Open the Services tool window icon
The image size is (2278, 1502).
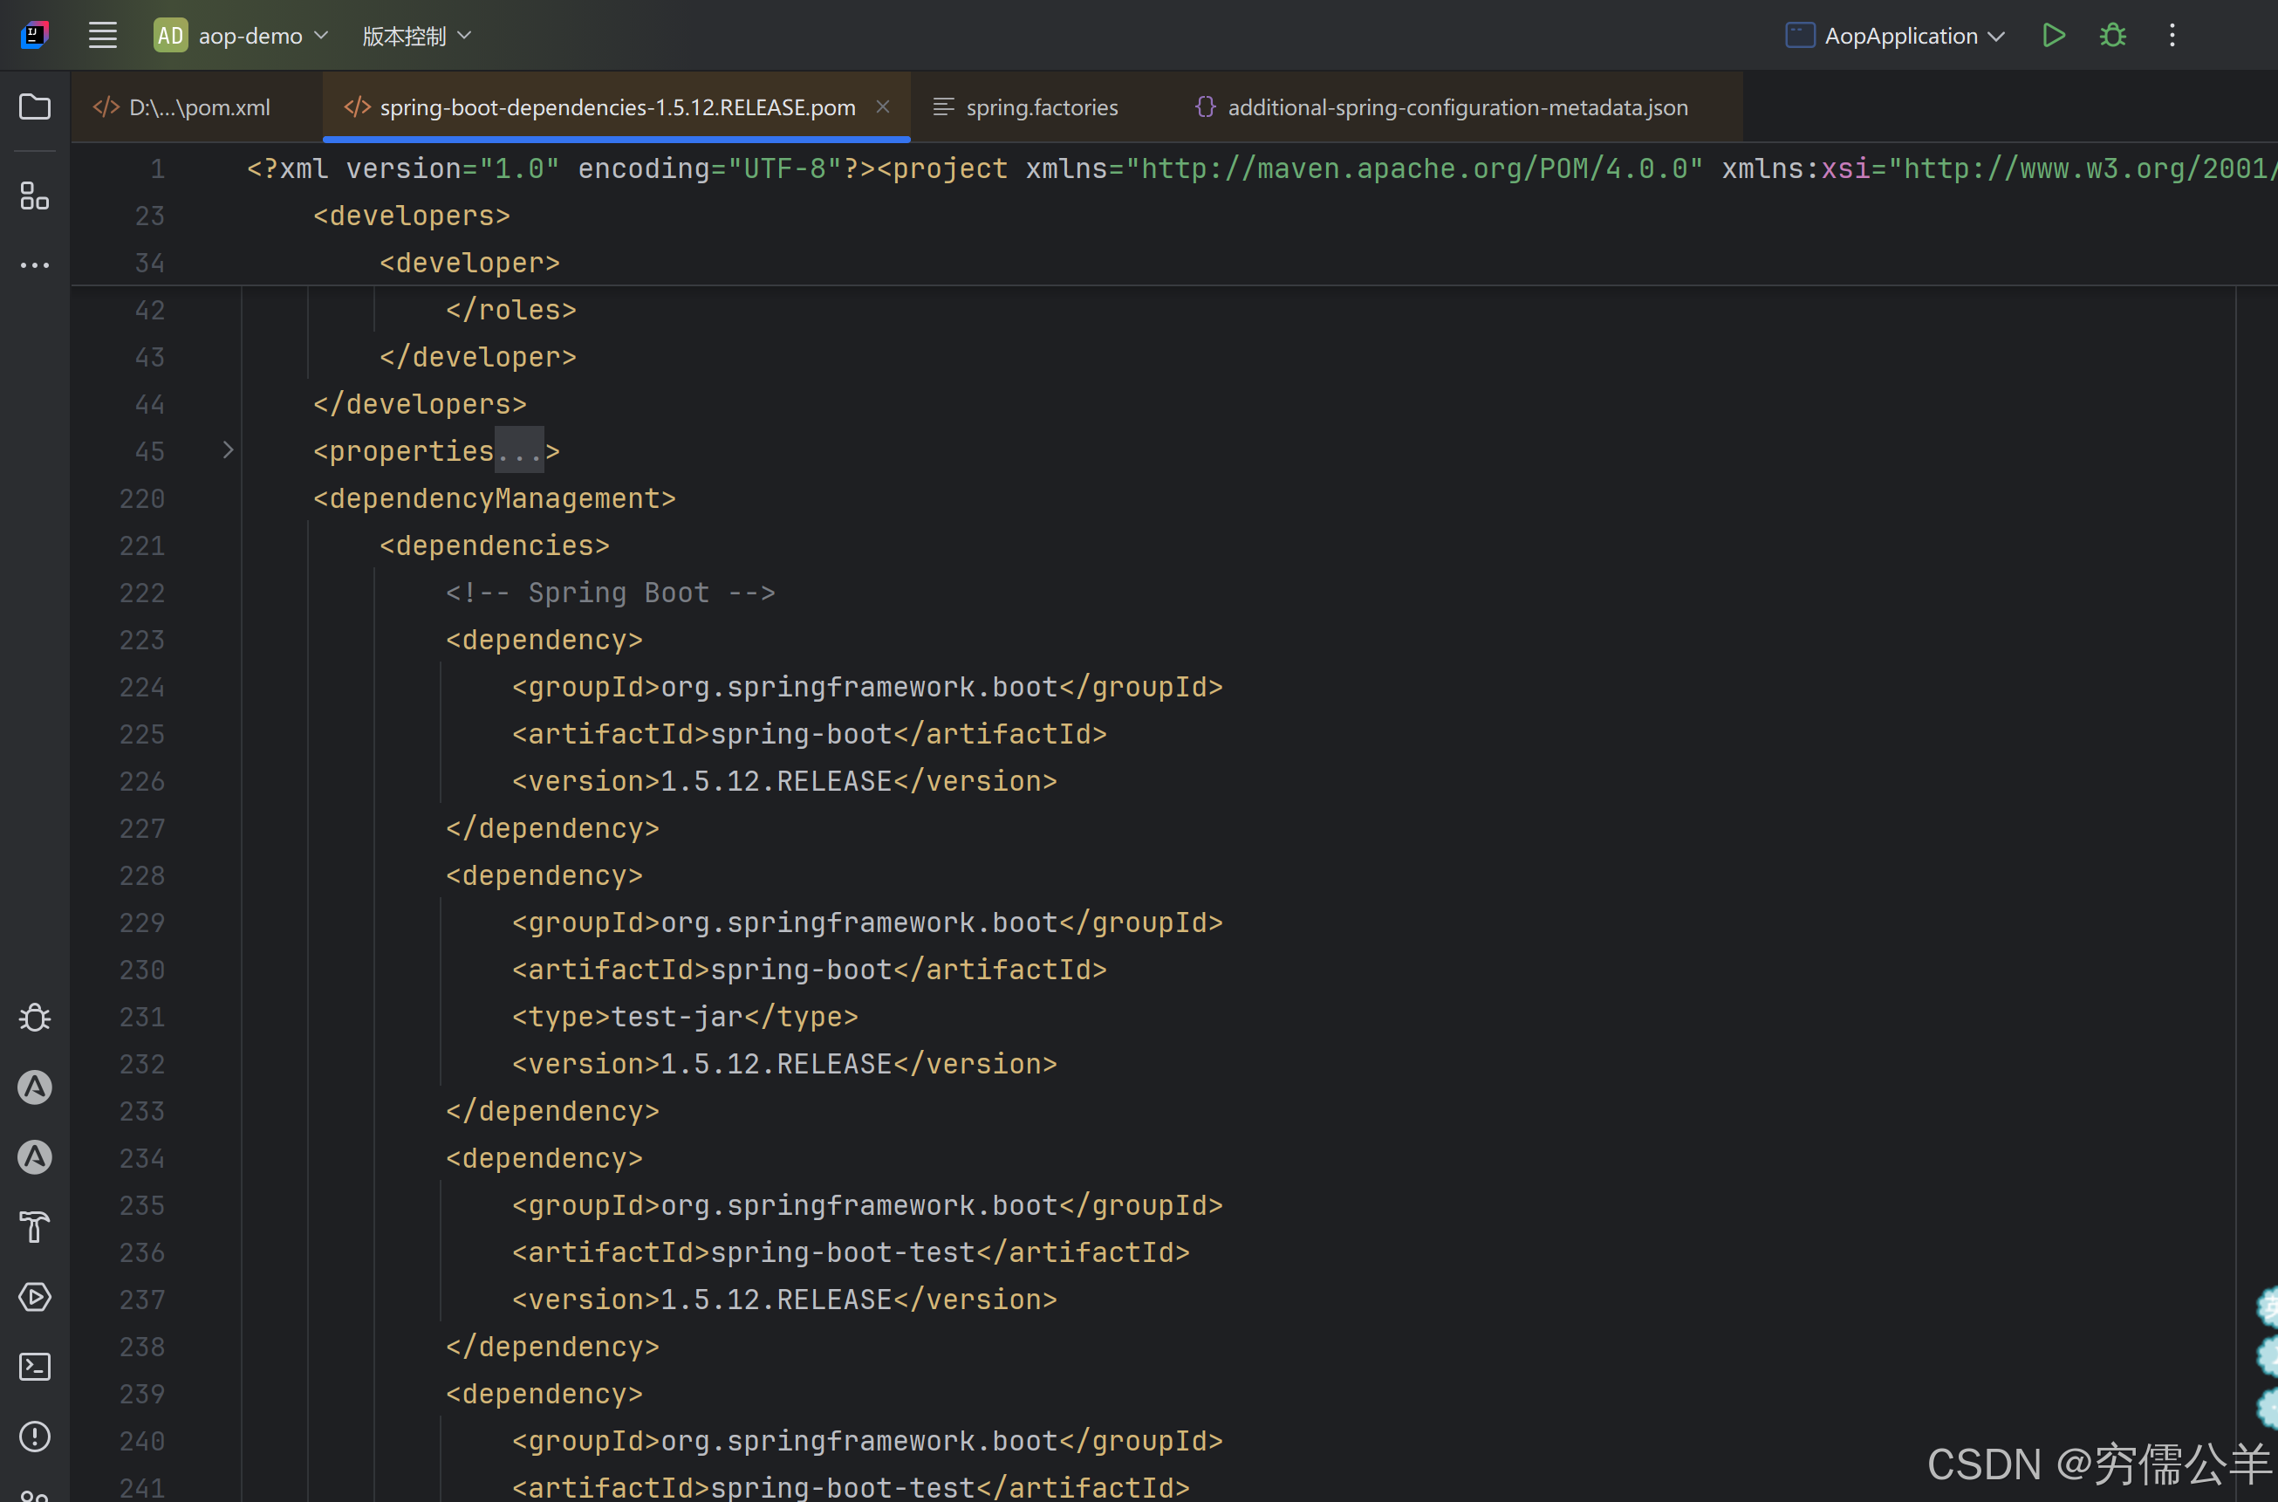[x=35, y=1297]
